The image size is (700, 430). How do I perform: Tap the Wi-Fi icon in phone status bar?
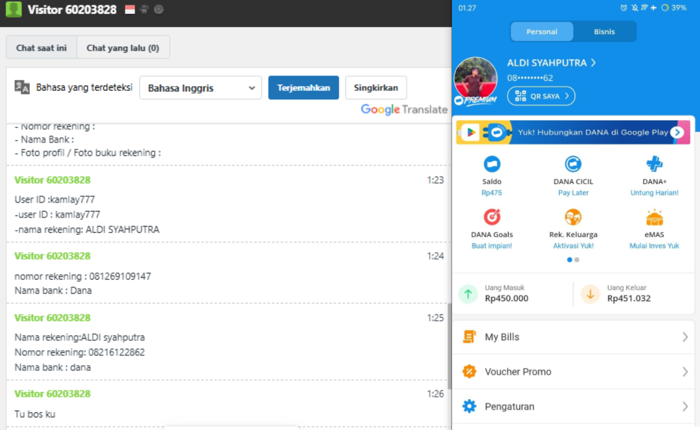pyautogui.click(x=644, y=8)
